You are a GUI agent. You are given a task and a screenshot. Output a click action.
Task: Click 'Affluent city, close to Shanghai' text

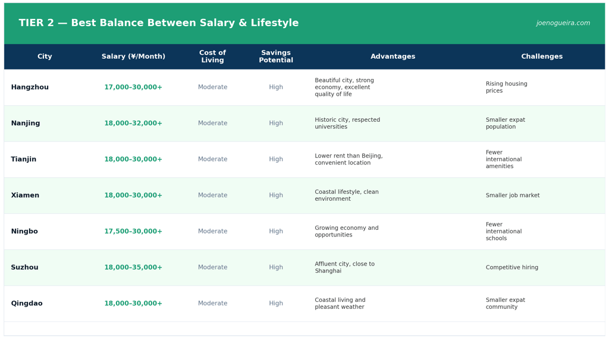(x=344, y=267)
